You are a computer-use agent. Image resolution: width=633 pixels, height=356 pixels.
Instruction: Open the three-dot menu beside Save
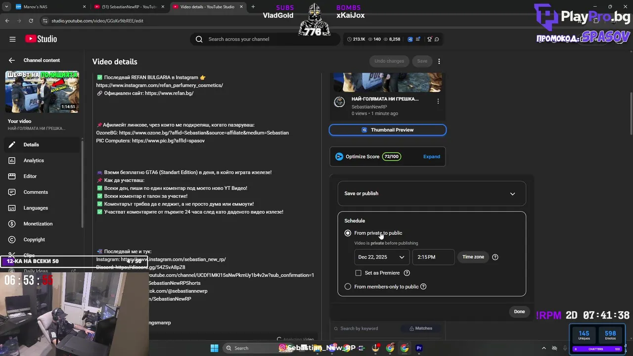point(439,61)
